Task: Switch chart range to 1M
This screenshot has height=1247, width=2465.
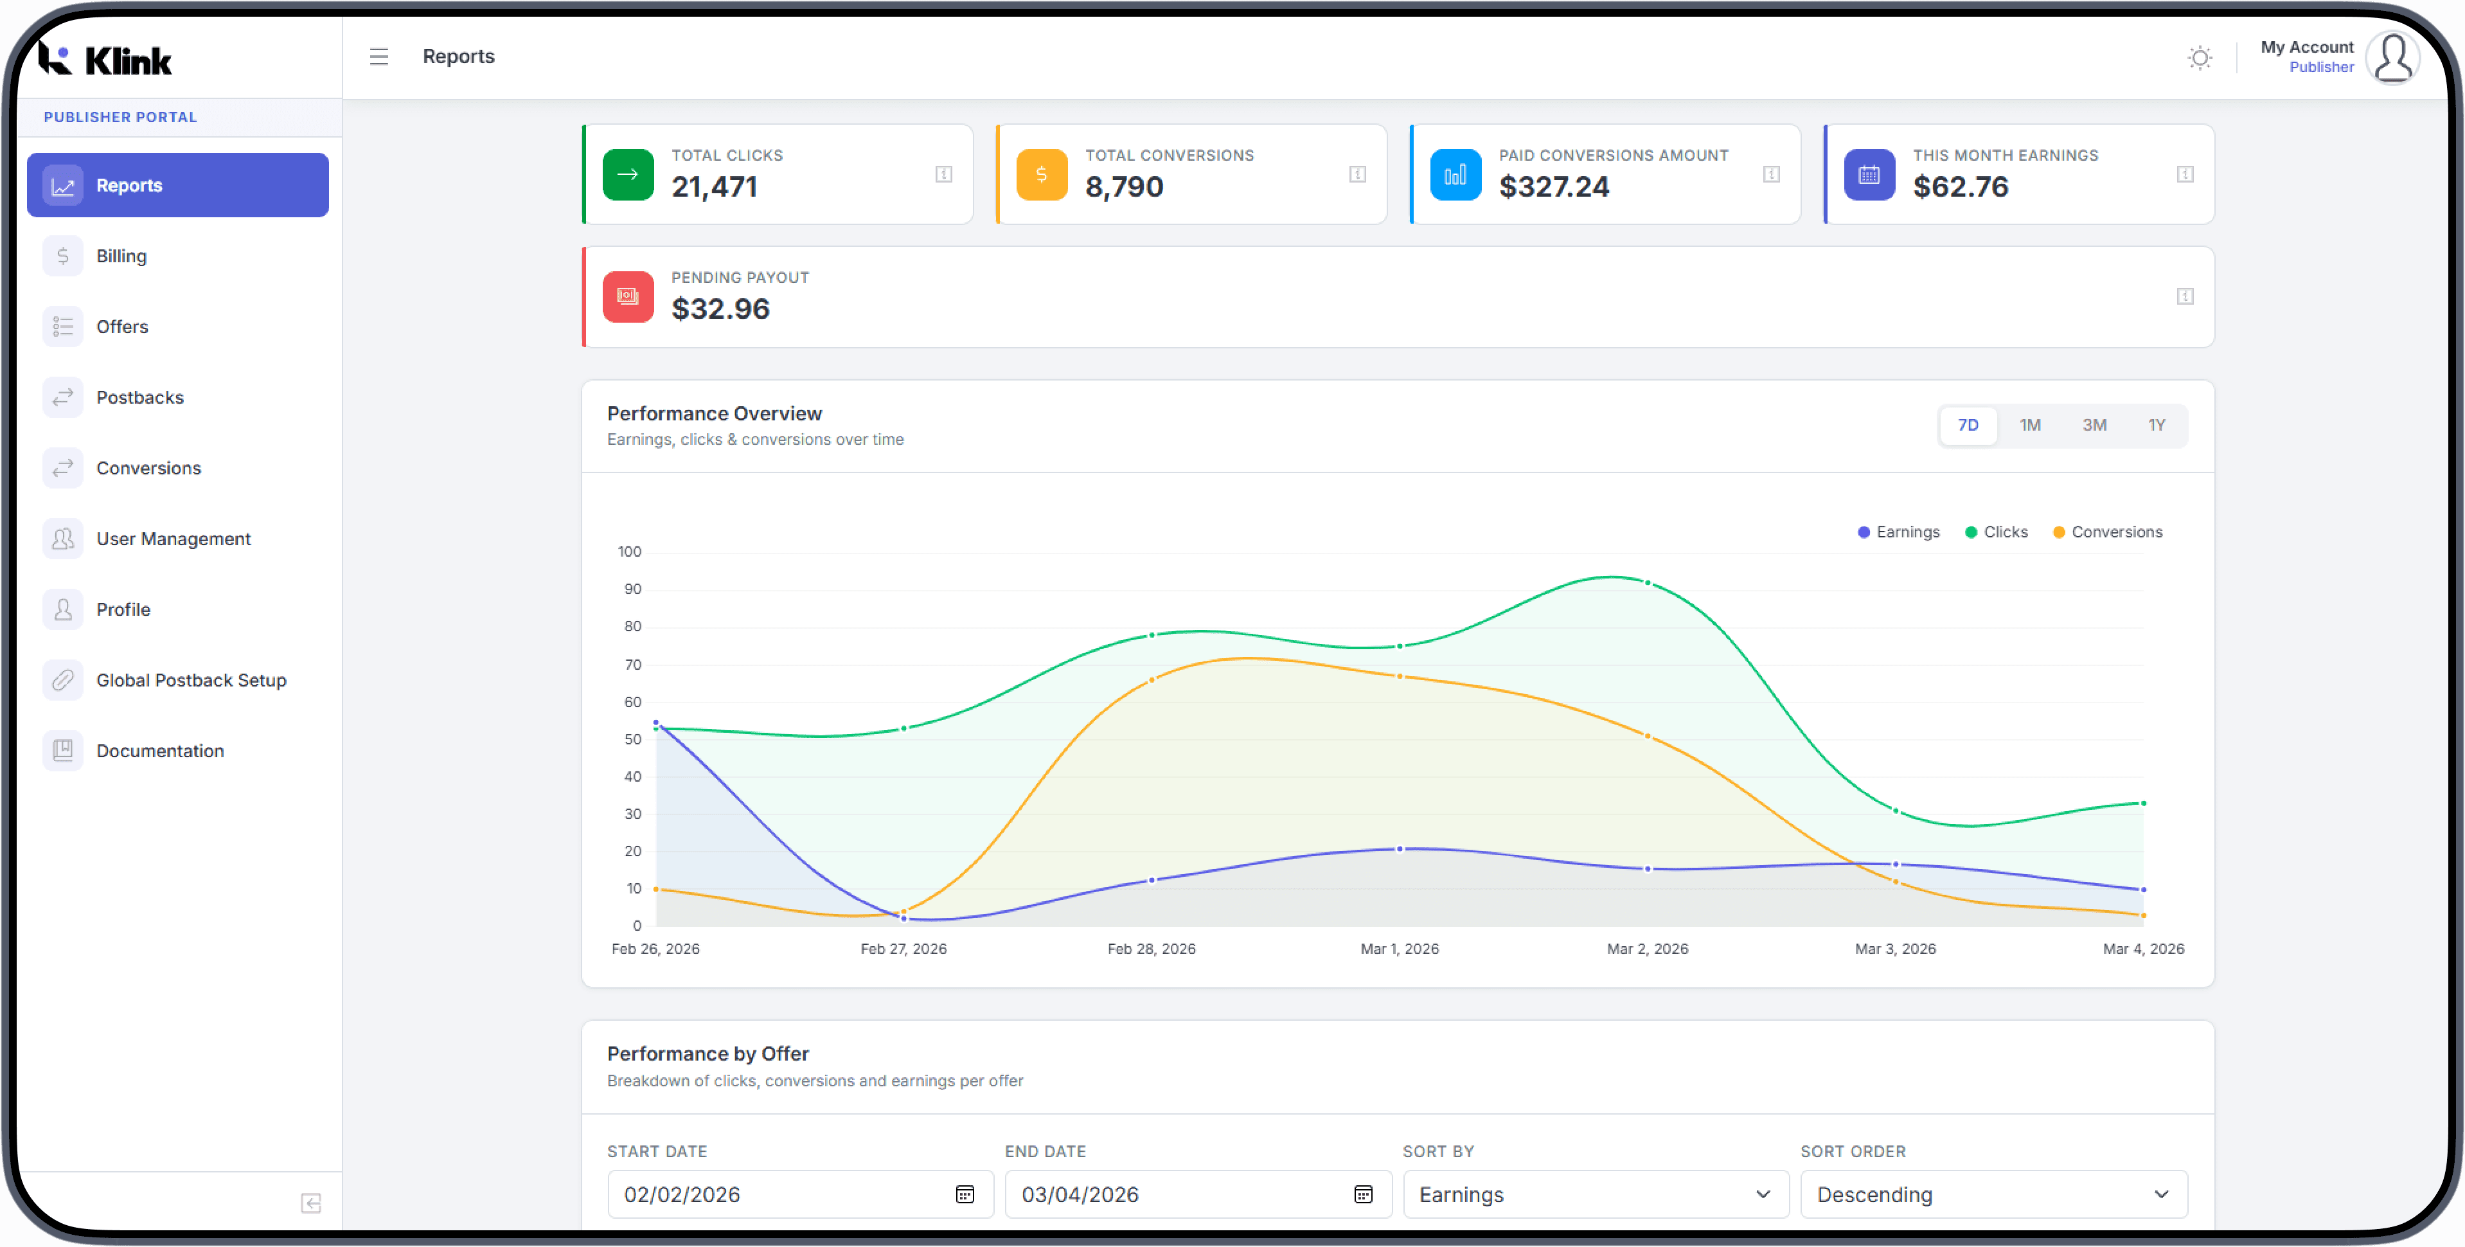Action: click(x=2029, y=425)
